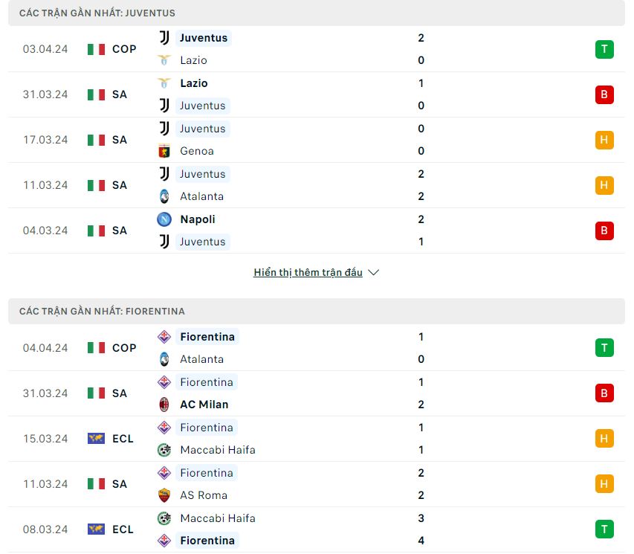This screenshot has width=634, height=554.
Task: Click the Fiorentina team name link
Action: (207, 337)
